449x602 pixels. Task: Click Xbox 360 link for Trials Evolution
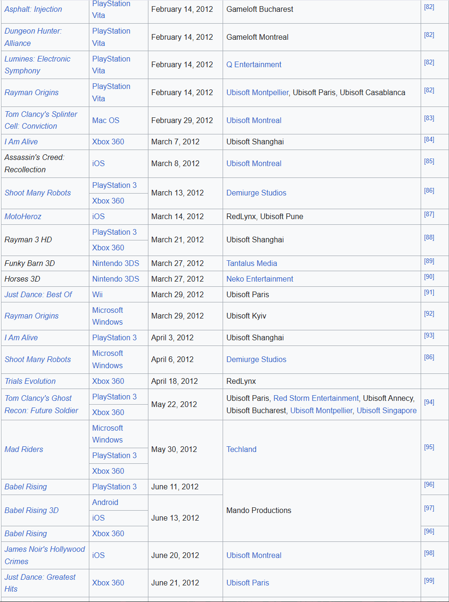point(108,381)
